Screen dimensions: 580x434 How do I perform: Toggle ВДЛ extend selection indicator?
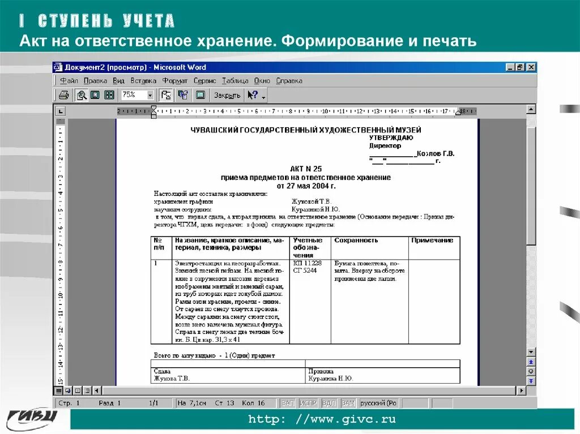coord(329,403)
